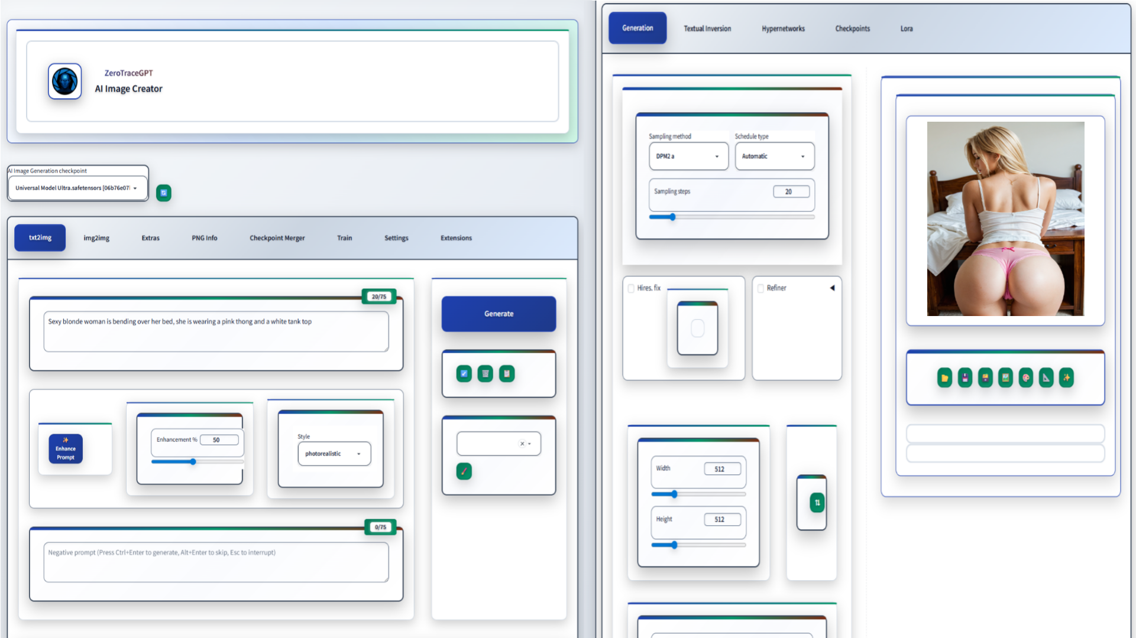The width and height of the screenshot is (1136, 638).
Task: Click the Enhance Prompt button
Action: point(66,449)
